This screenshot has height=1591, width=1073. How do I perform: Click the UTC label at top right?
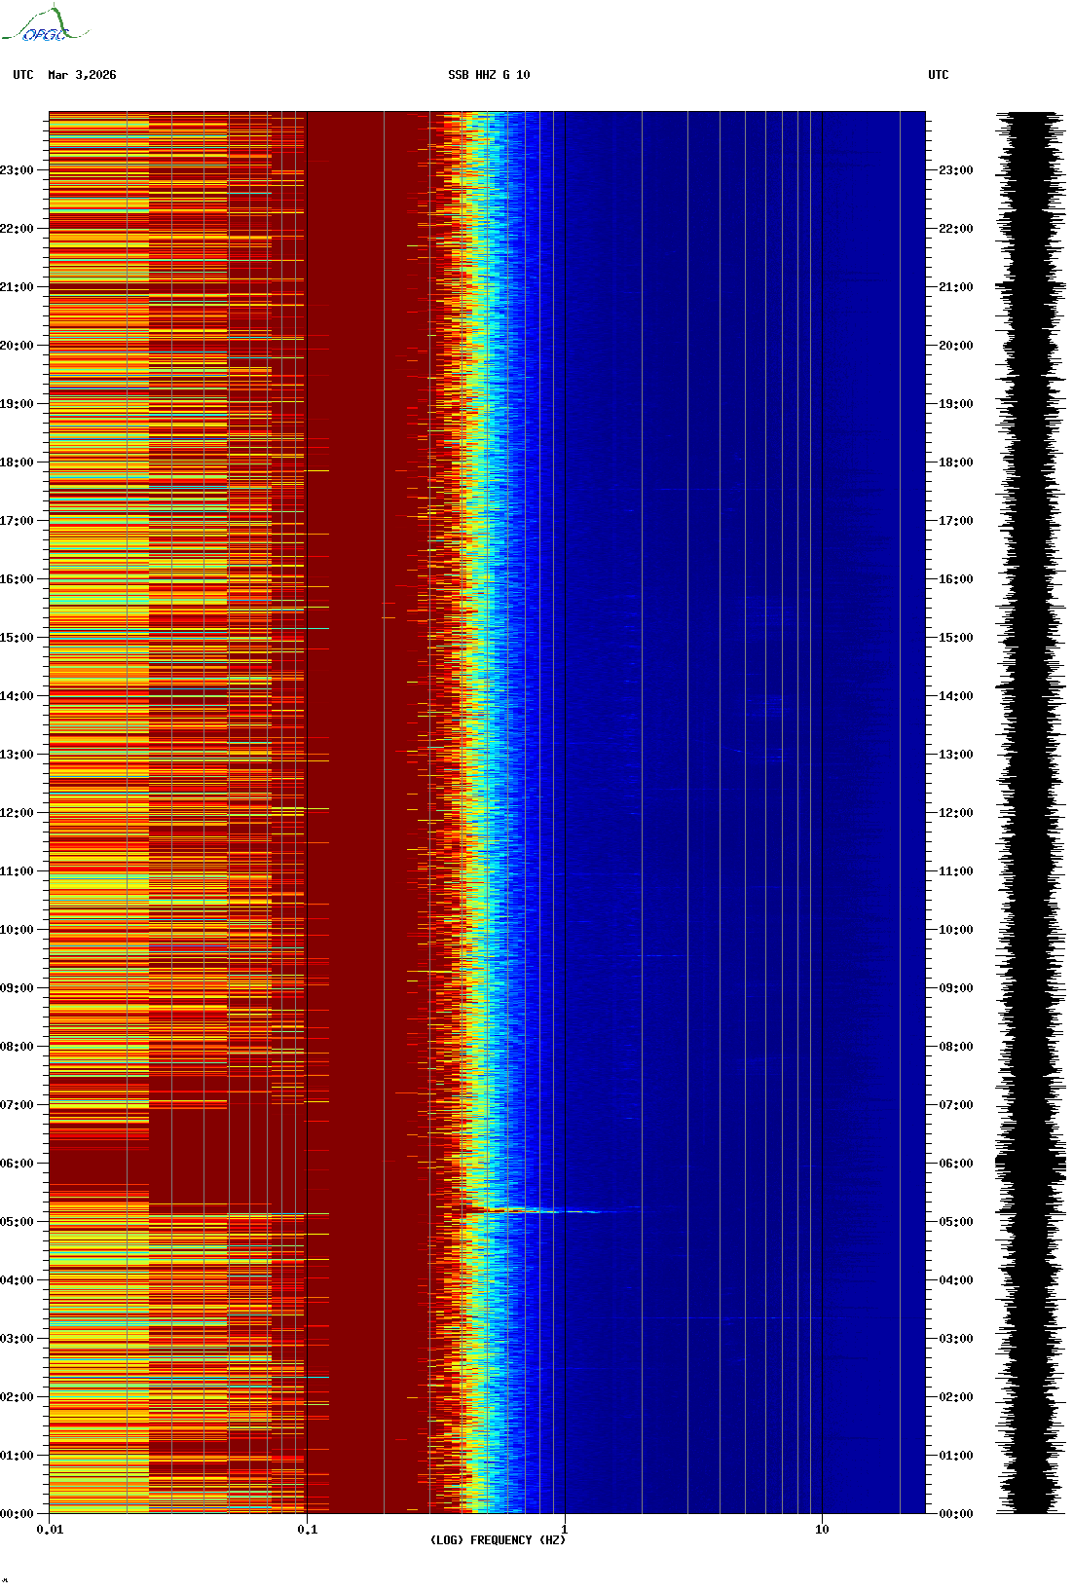[x=938, y=75]
